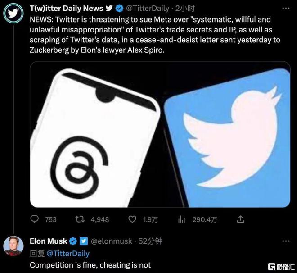This screenshot has height=273, width=297.
Task: Open the @TitterDaily handle in header
Action: (x=148, y=9)
